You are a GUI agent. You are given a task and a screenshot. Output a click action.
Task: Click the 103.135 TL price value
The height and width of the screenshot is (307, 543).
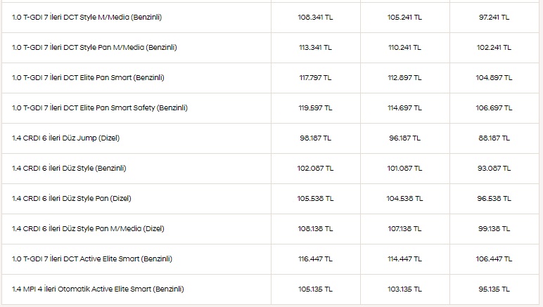405,289
